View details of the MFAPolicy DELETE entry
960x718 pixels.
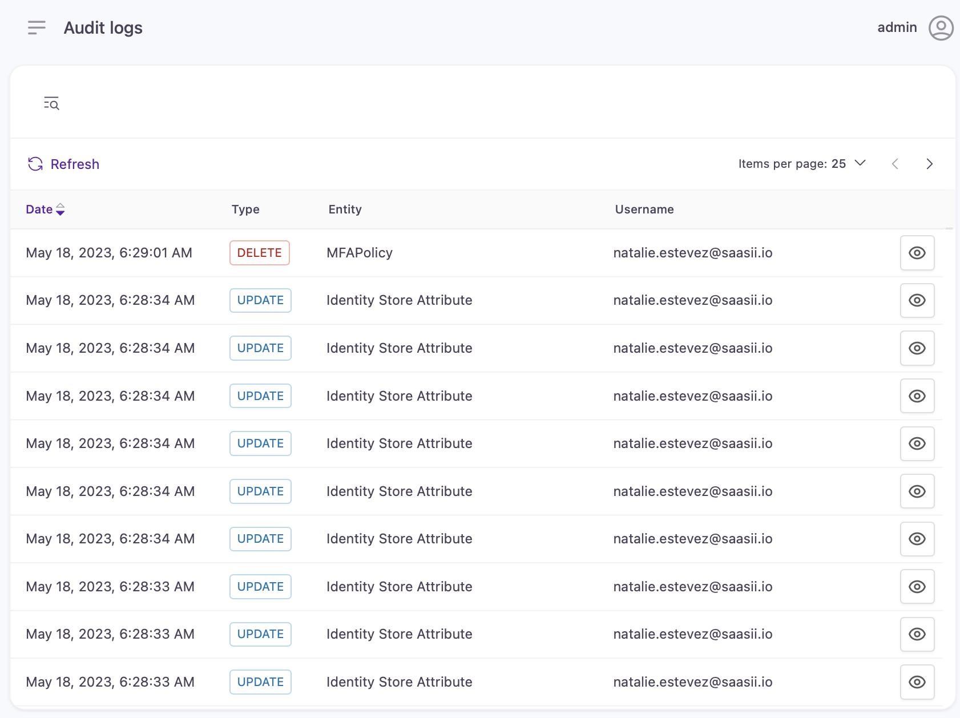pyautogui.click(x=917, y=253)
